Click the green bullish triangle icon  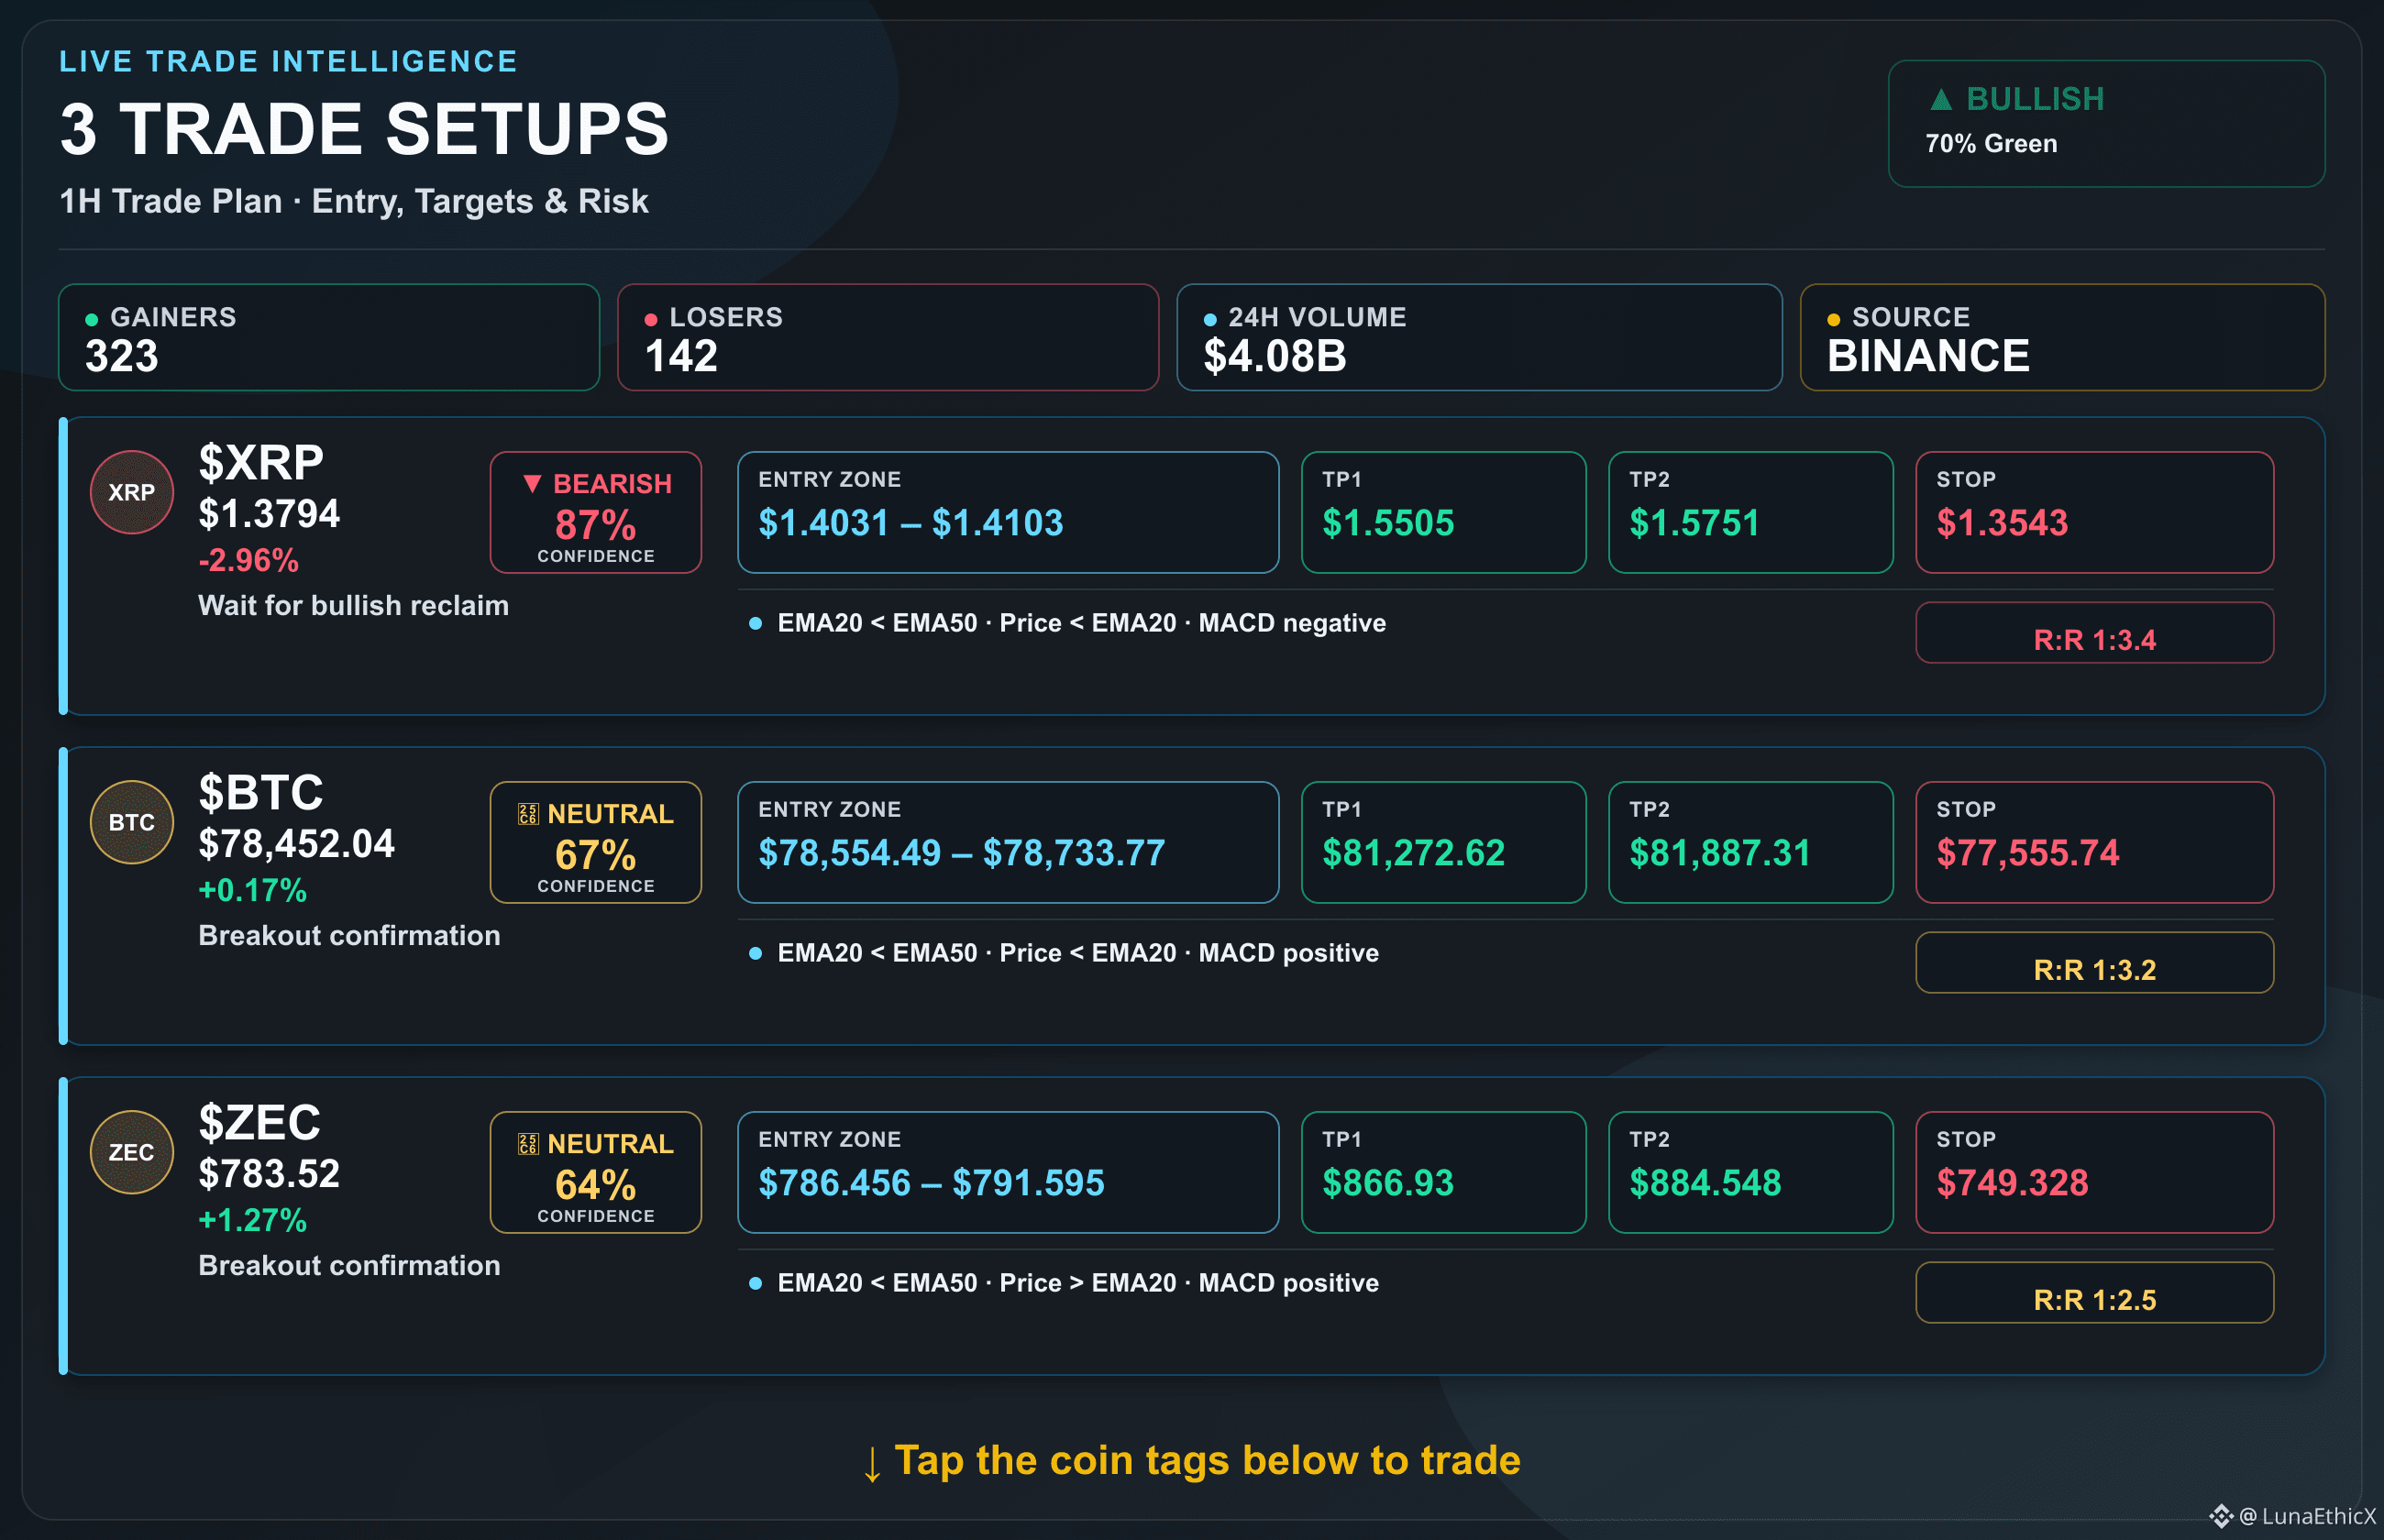pos(1941,99)
